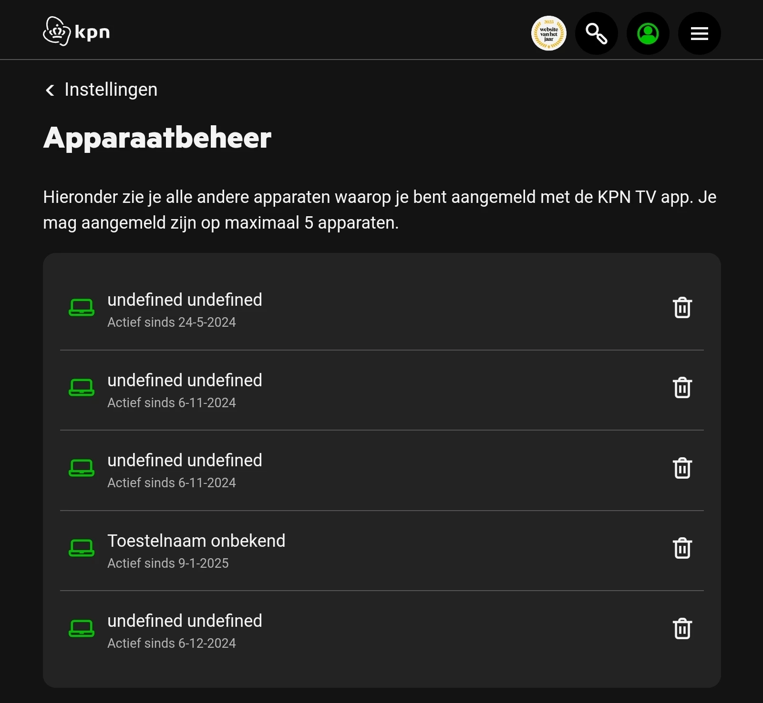The image size is (763, 703).
Task: Click laptop icon for device from 6-12-2024
Action: pyautogui.click(x=82, y=629)
